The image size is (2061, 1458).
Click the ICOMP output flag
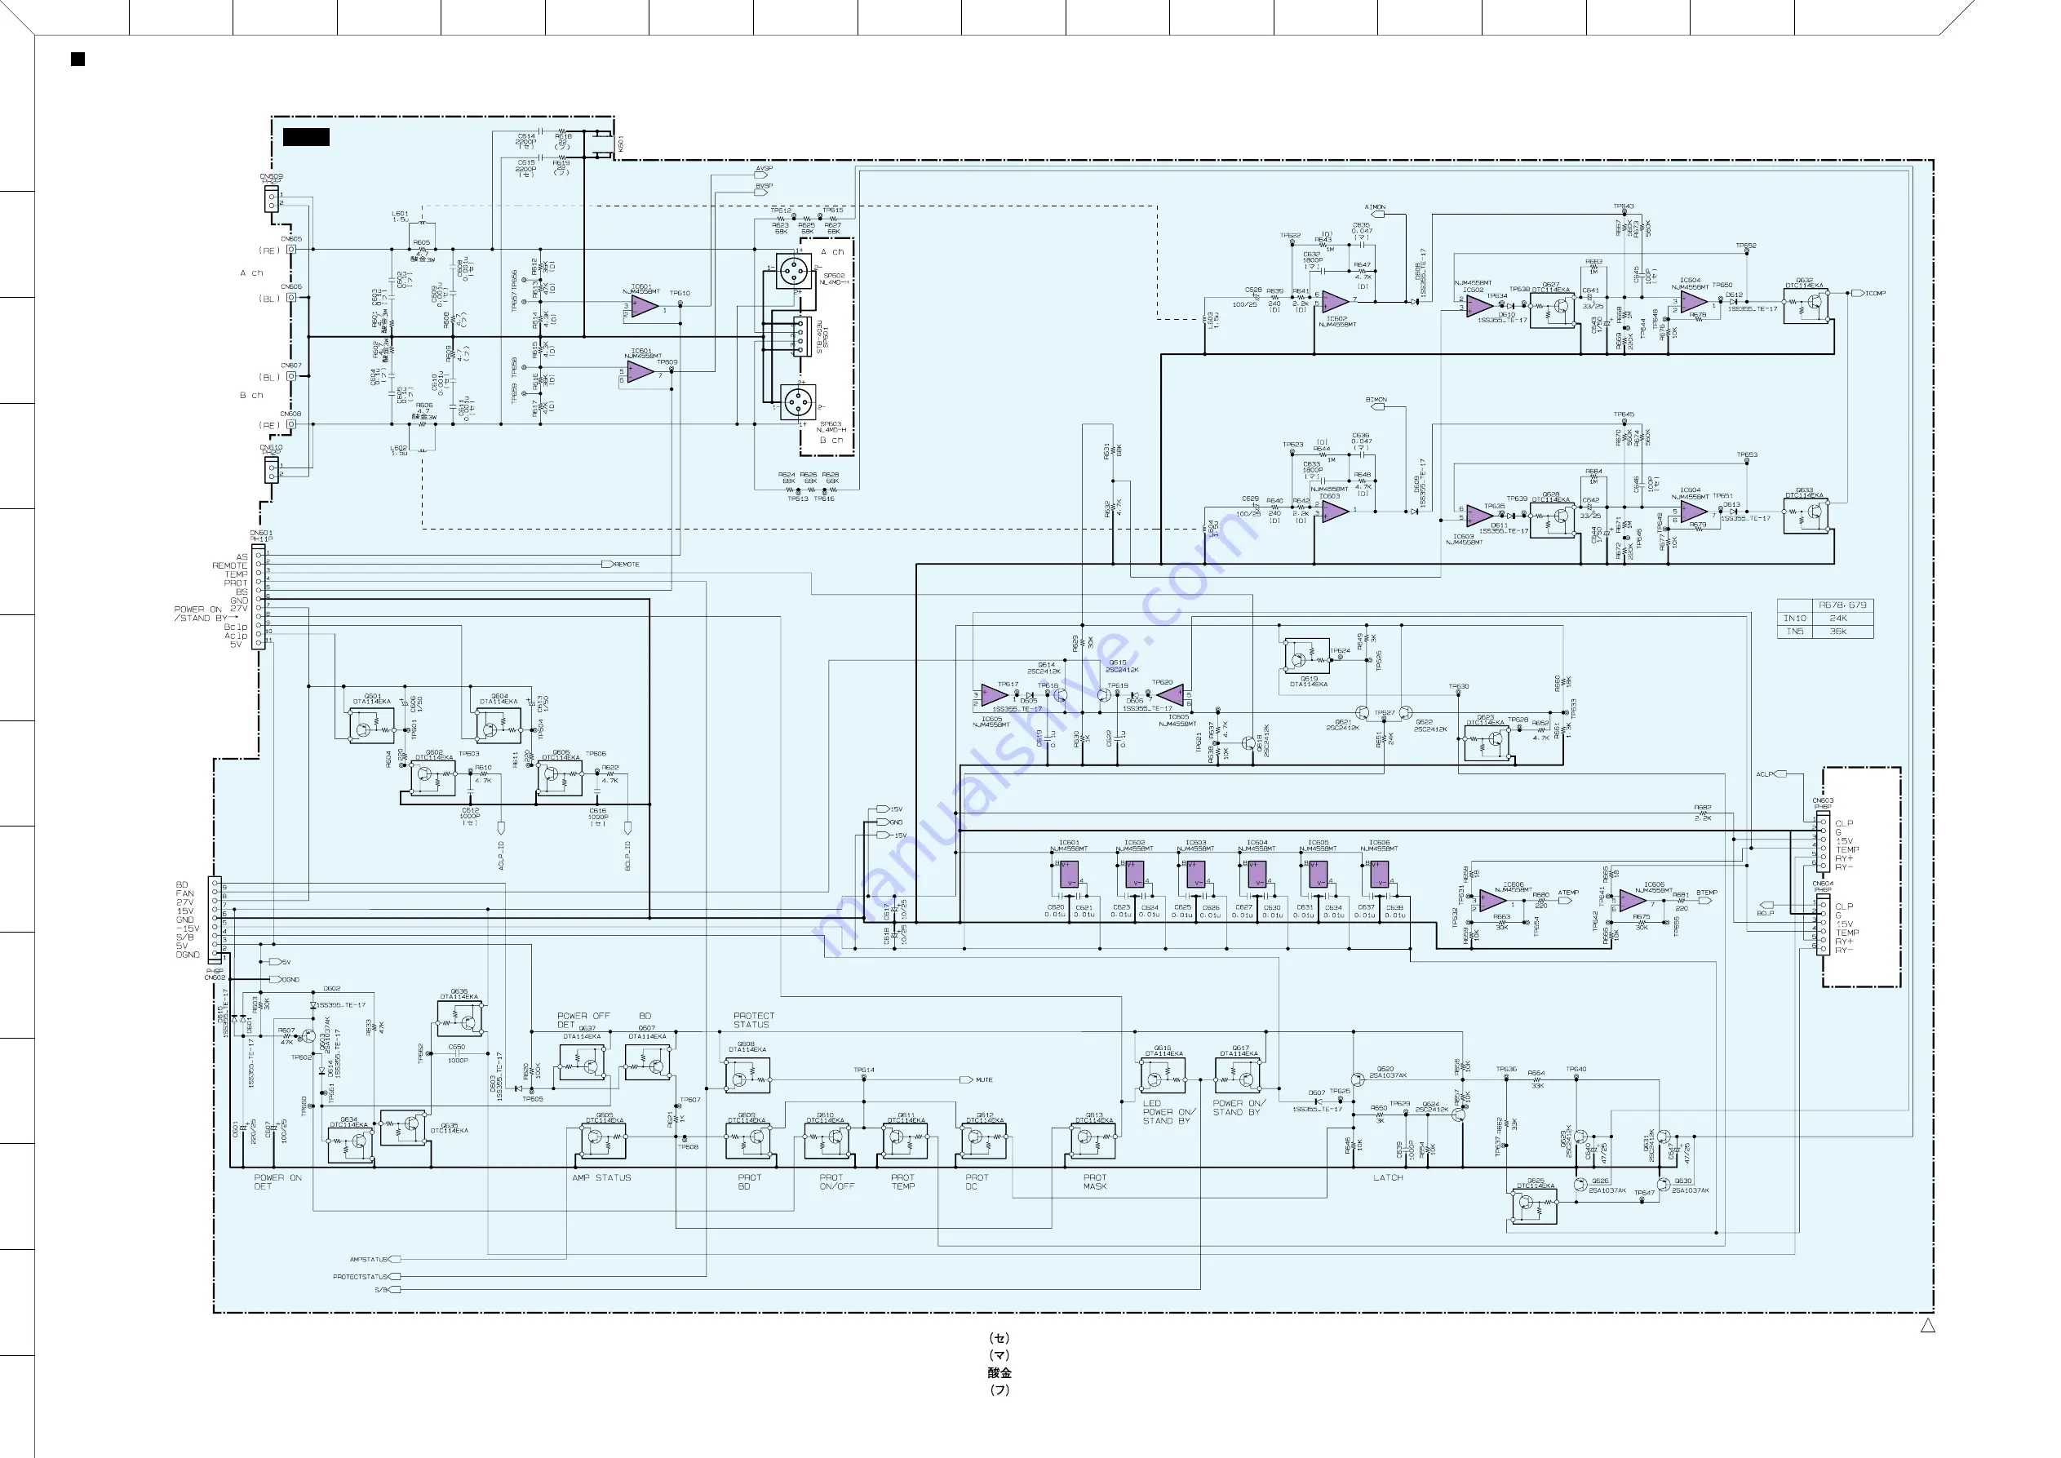click(x=1858, y=293)
